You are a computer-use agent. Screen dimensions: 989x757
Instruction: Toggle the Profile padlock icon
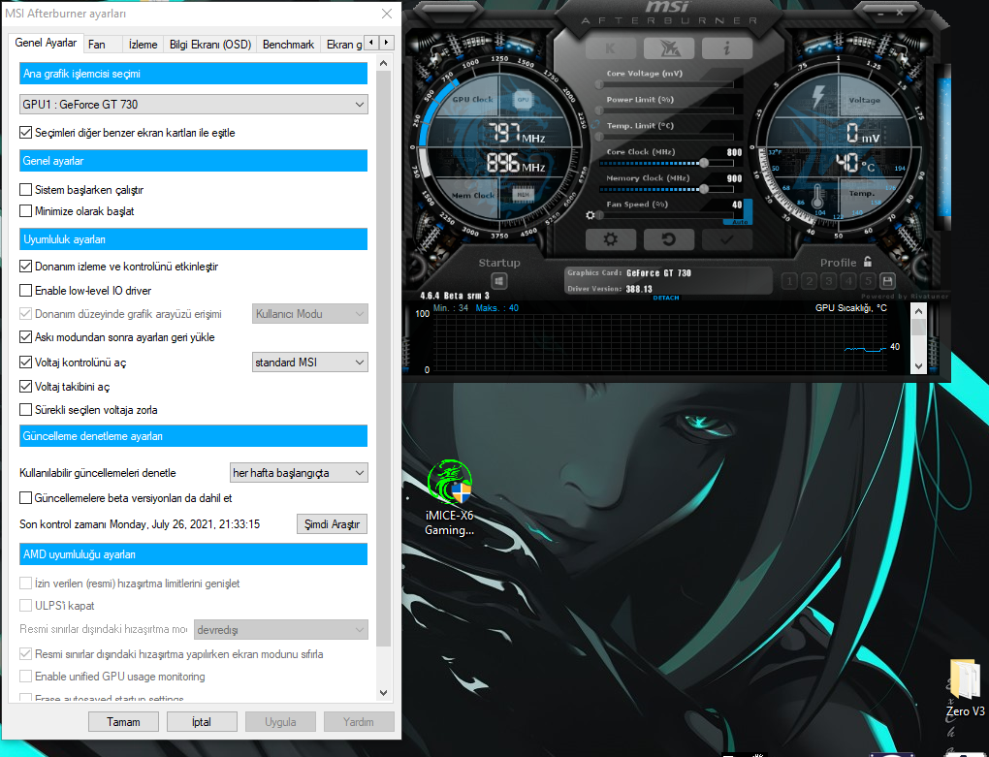[868, 262]
